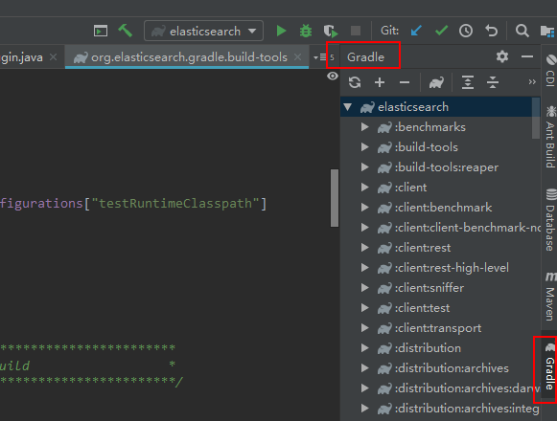
Task: Run the elasticsearch configuration
Action: tap(281, 31)
